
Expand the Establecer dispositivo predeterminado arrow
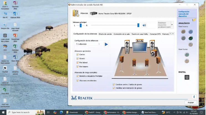click(x=172, y=25)
